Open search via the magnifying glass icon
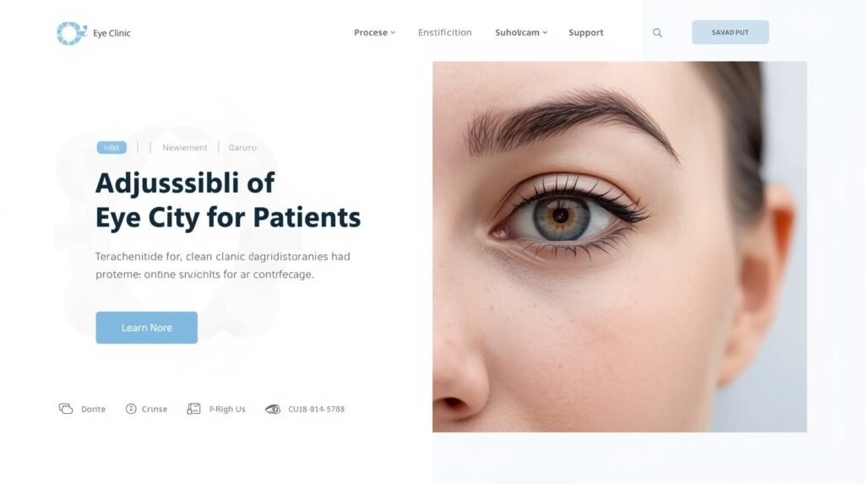 pyautogui.click(x=657, y=33)
